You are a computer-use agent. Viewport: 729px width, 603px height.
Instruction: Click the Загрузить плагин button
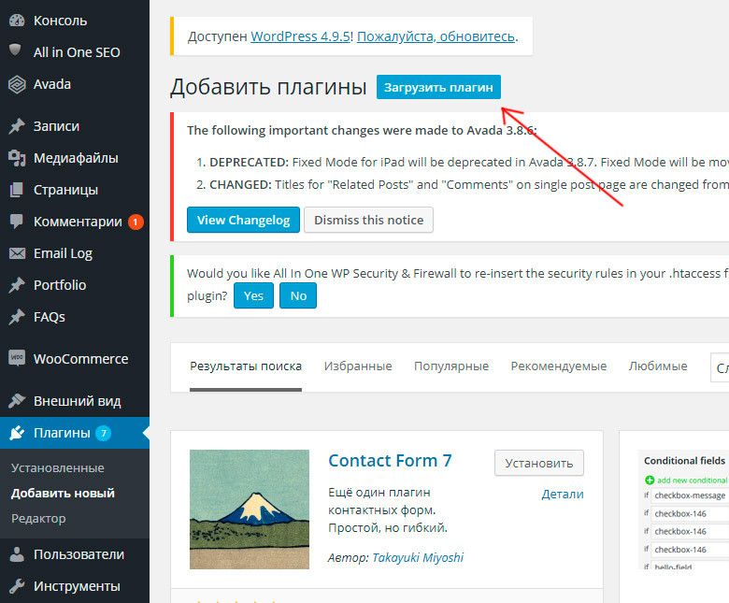(438, 87)
